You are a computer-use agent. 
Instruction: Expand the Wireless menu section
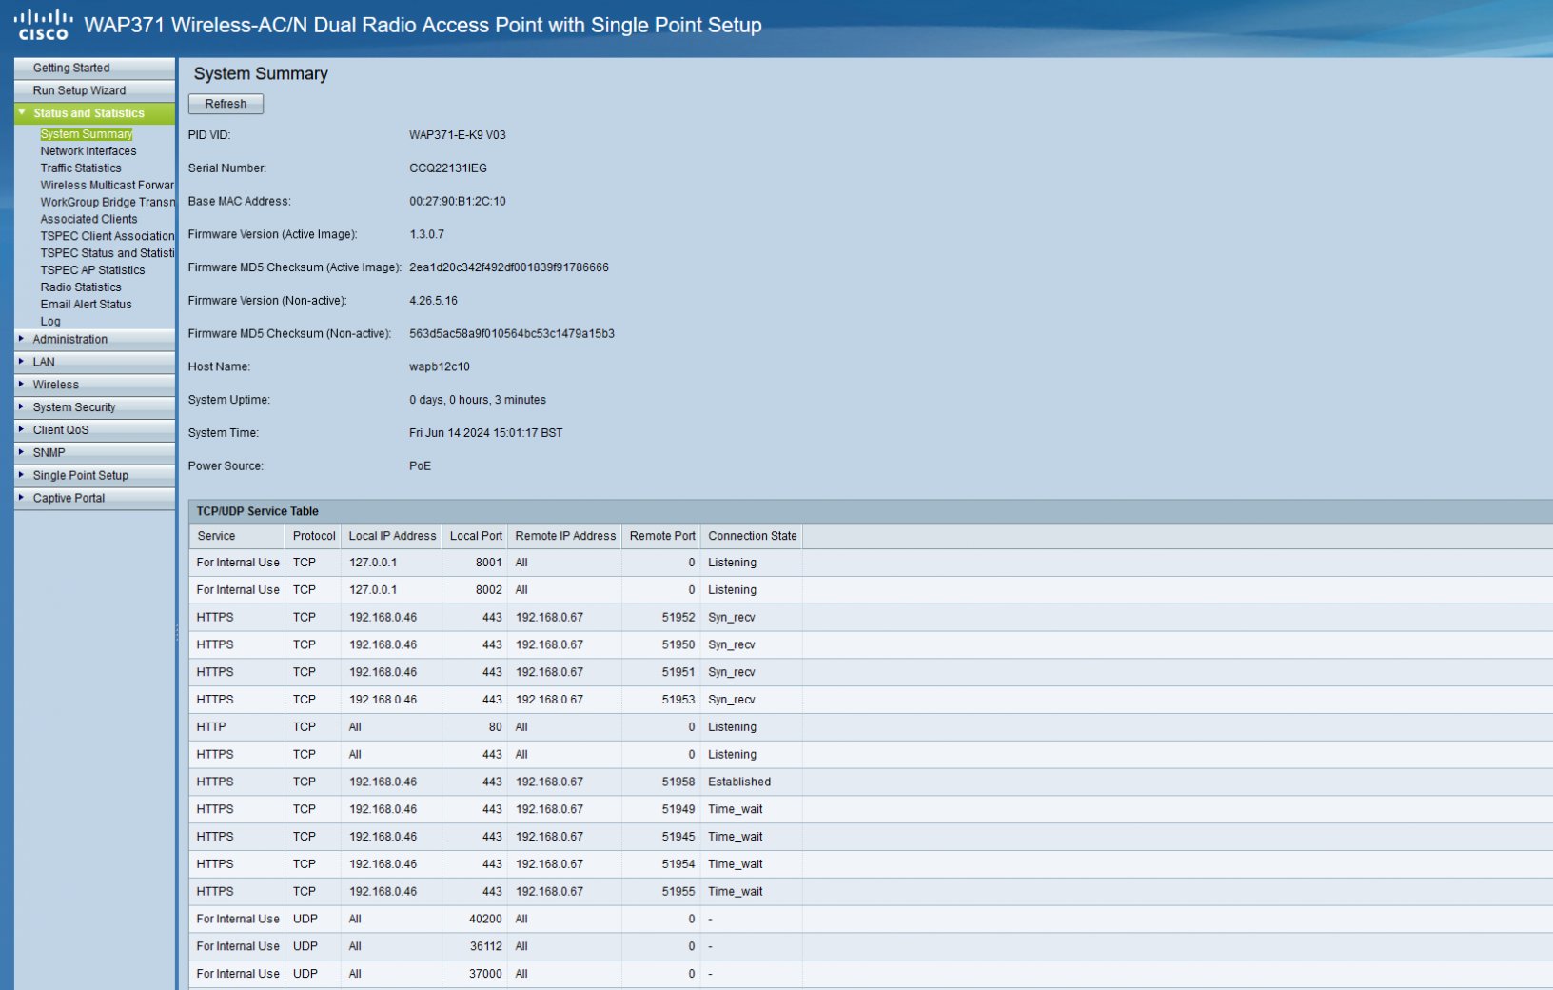[55, 386]
